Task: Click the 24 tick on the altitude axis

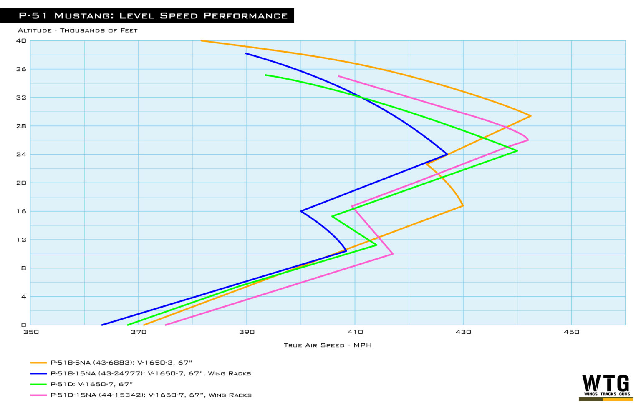Action: pos(21,155)
